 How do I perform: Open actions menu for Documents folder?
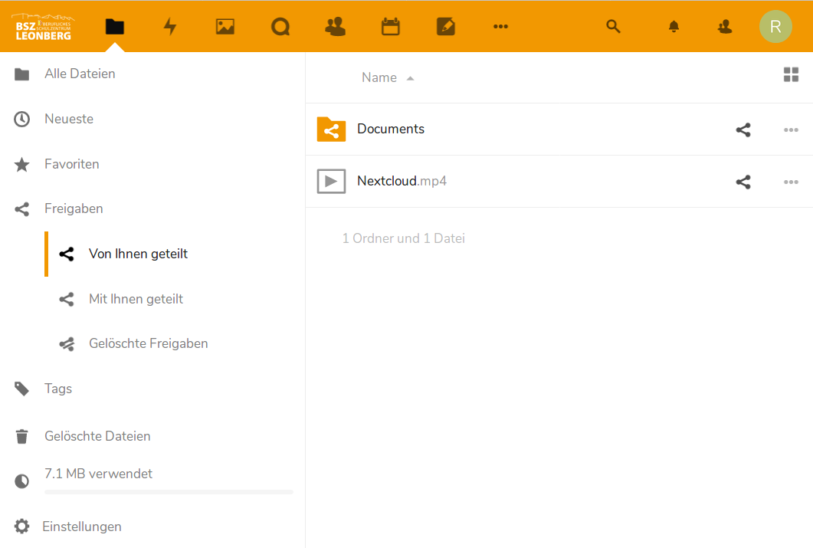pyautogui.click(x=791, y=130)
